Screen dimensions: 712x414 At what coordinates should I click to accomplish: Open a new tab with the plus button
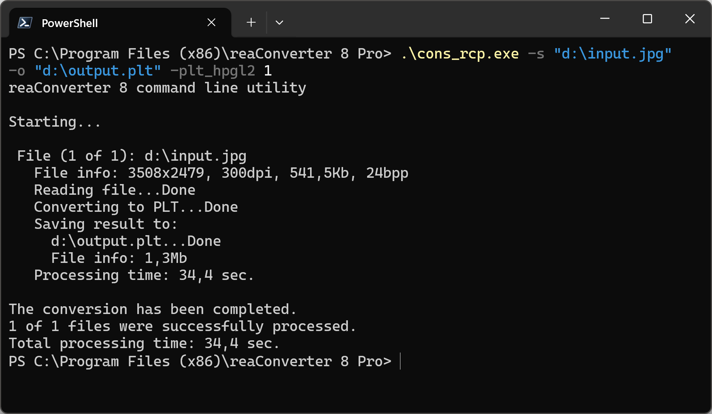pos(251,23)
